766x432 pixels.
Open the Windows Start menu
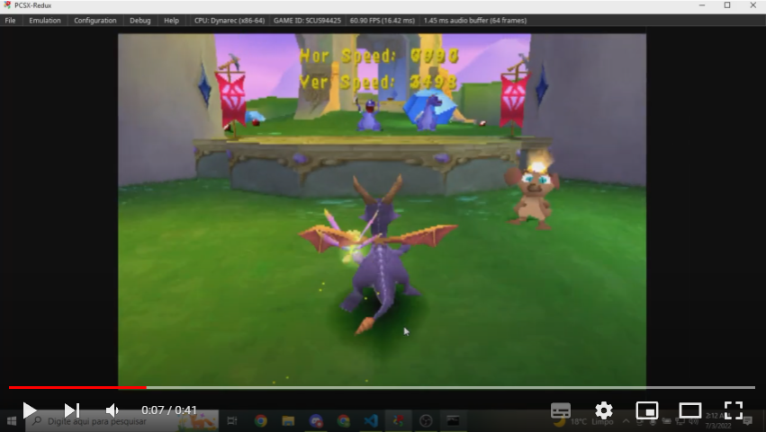point(12,421)
